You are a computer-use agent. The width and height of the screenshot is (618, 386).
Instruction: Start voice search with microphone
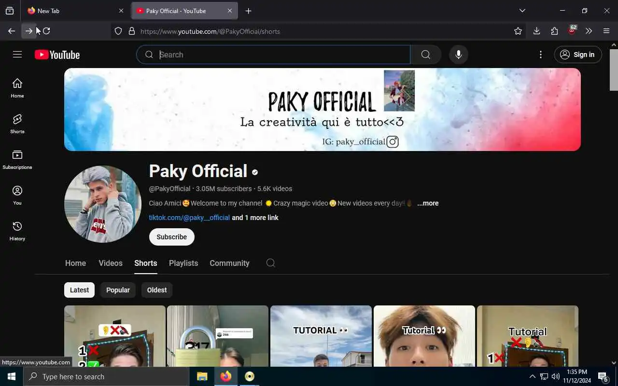459,55
